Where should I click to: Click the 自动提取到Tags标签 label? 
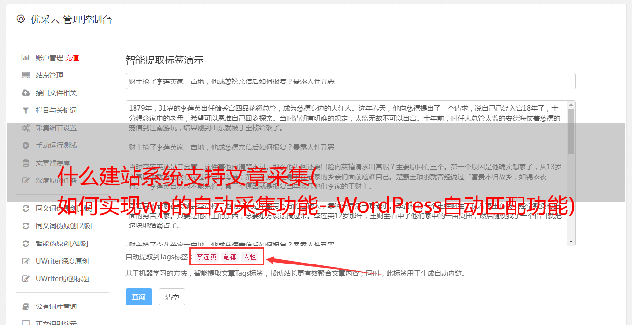pyautogui.click(x=158, y=257)
